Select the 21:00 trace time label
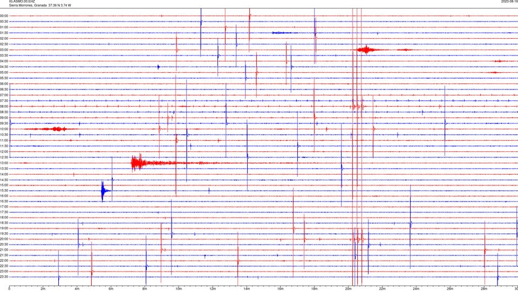 pyautogui.click(x=4, y=250)
